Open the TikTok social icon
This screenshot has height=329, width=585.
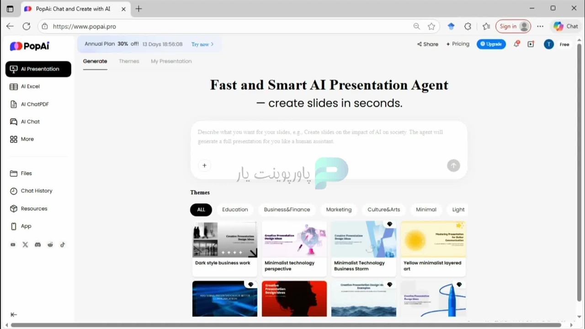[x=63, y=245]
